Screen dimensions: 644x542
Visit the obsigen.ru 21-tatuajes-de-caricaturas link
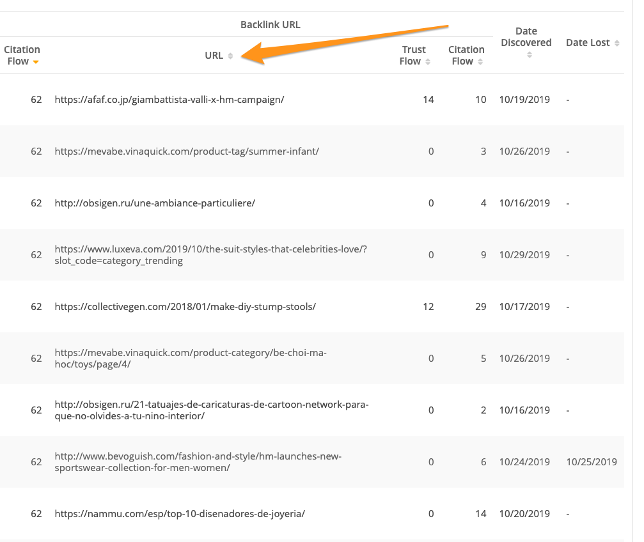[211, 405]
